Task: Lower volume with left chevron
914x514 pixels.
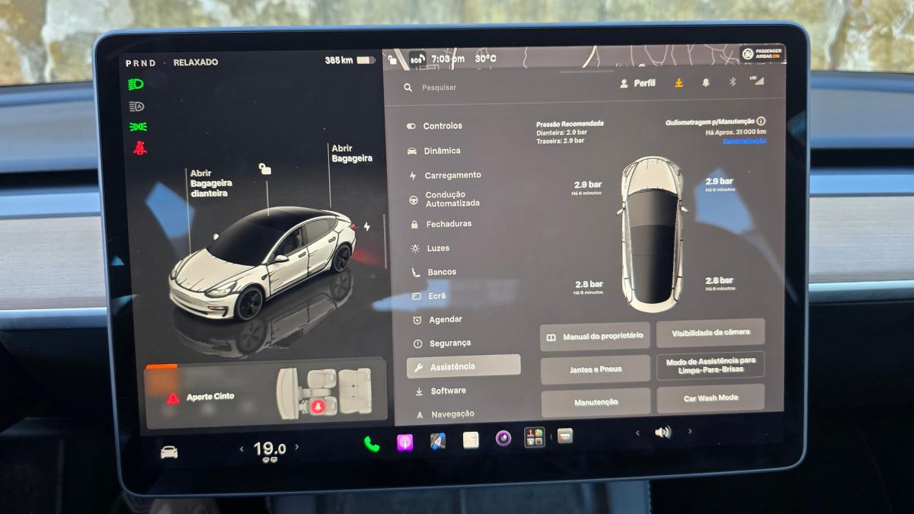Action: (x=638, y=433)
